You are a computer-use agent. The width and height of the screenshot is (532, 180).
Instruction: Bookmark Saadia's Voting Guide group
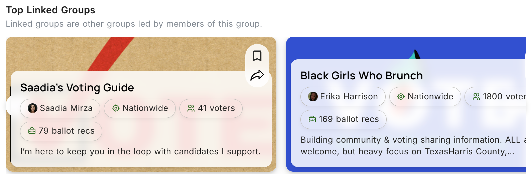[x=257, y=56]
